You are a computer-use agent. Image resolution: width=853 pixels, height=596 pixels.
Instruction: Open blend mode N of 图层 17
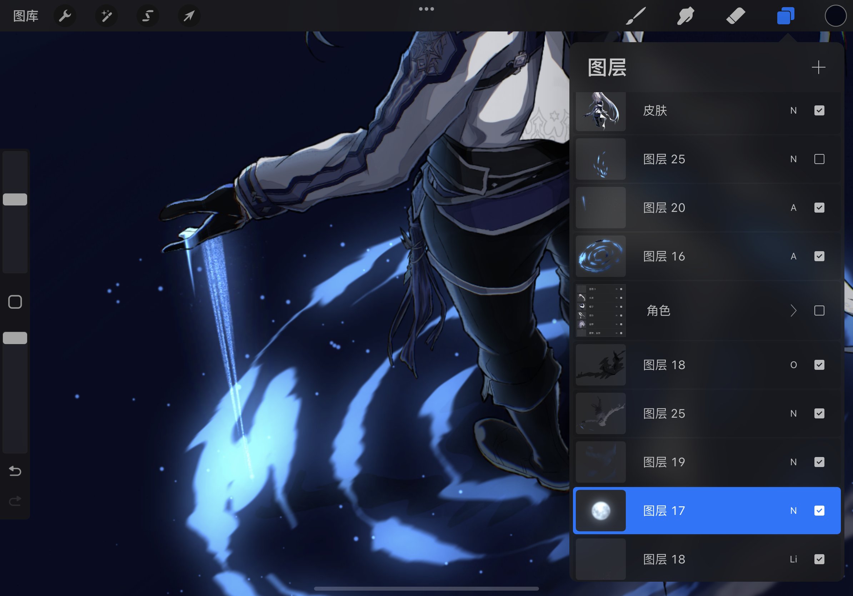pos(794,511)
